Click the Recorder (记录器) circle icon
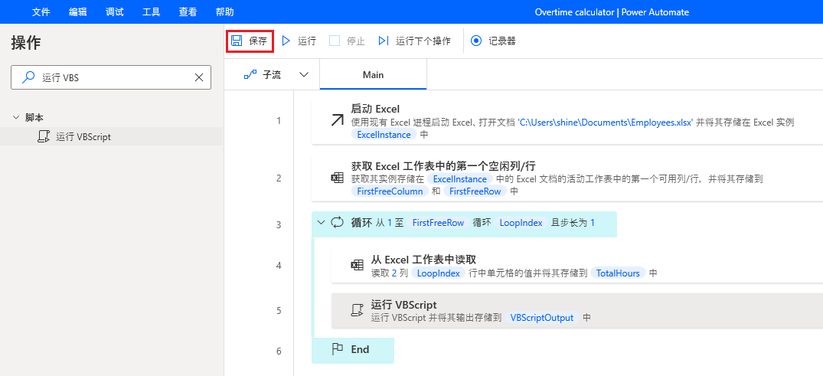This screenshot has height=376, width=823. [476, 41]
